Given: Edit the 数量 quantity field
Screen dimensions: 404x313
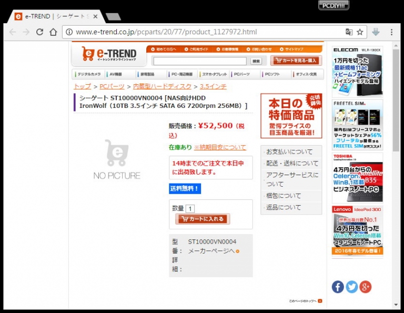Looking at the screenshot, I should coord(190,209).
